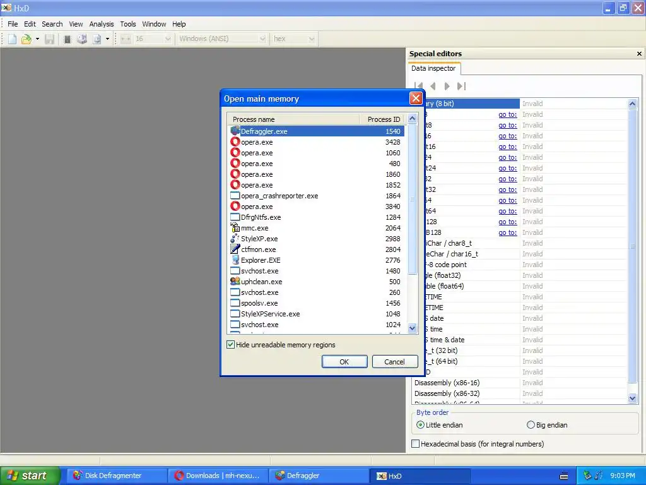Click the mmc.exe process icon
This screenshot has height=485, width=646.
click(x=235, y=227)
